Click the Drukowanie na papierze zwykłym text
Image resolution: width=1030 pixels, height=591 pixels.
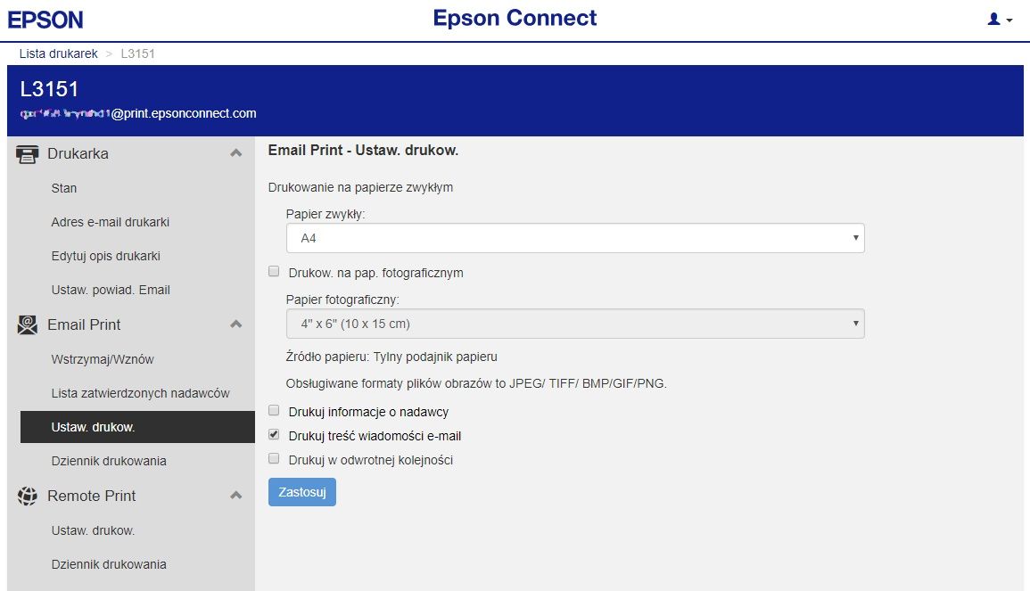[360, 188]
